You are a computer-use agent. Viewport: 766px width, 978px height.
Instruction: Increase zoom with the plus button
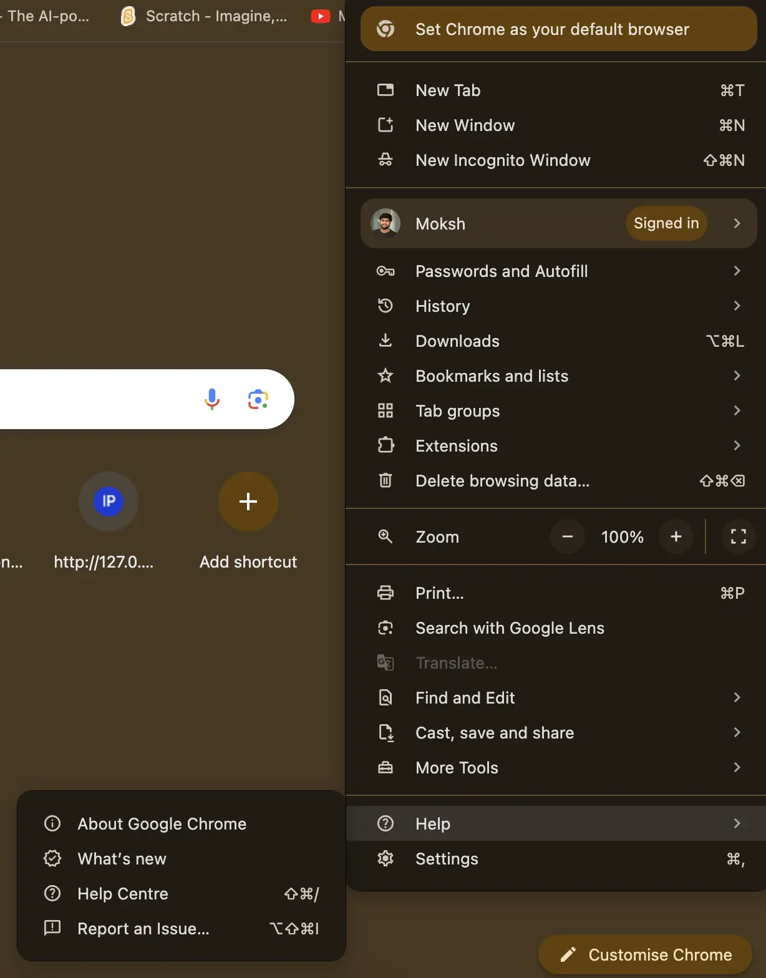tap(676, 536)
